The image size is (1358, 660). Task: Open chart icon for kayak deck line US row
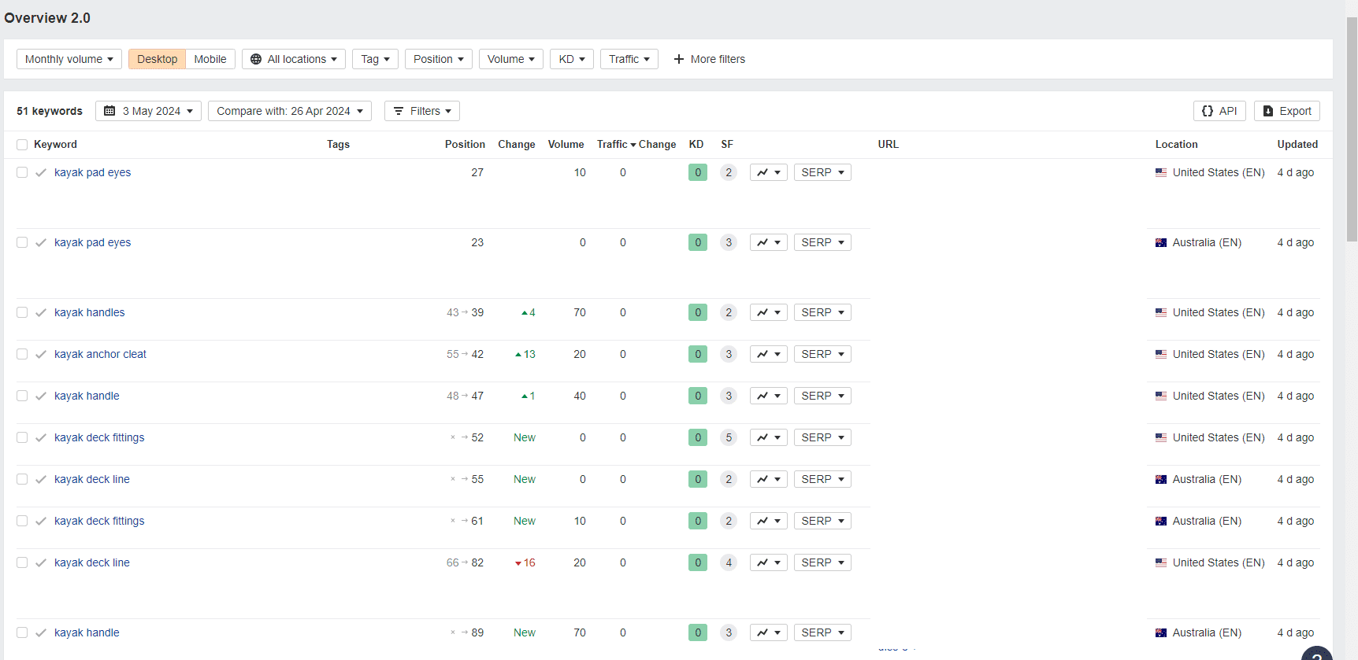tap(769, 562)
